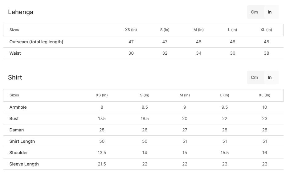Click S (In) column header in Shirt table
The width and height of the screenshot is (286, 175).
coord(145,95)
